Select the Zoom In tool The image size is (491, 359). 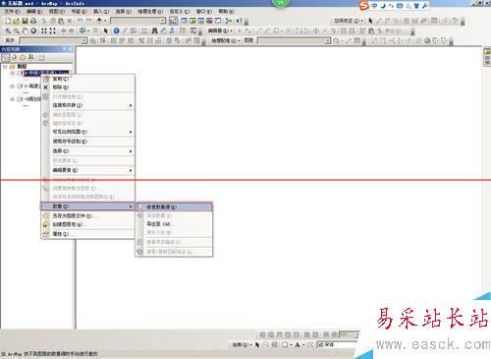[8, 30]
